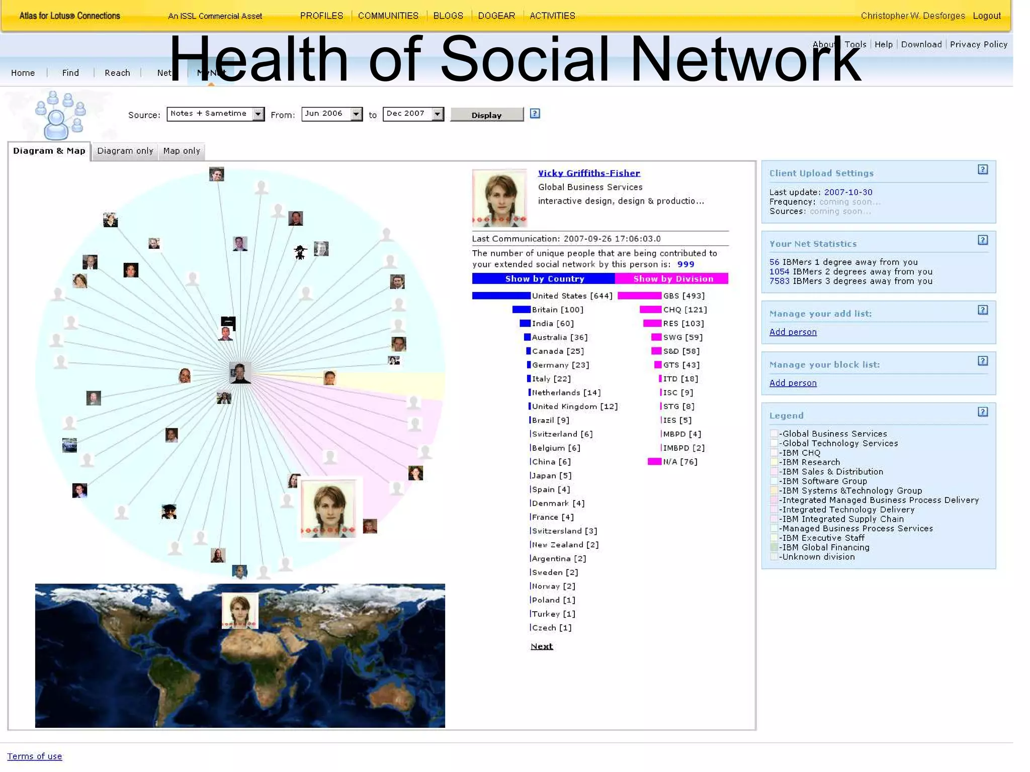The height and width of the screenshot is (772, 1030).
Task: Open Vicky Griffiths-Fisher profile link
Action: pos(588,173)
